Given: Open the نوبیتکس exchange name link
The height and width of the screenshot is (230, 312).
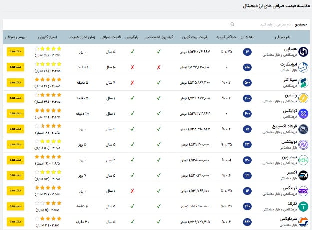Looking at the screenshot, I should [x=289, y=142].
